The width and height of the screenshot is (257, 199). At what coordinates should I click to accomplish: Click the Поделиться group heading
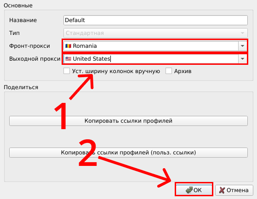tap(21, 87)
